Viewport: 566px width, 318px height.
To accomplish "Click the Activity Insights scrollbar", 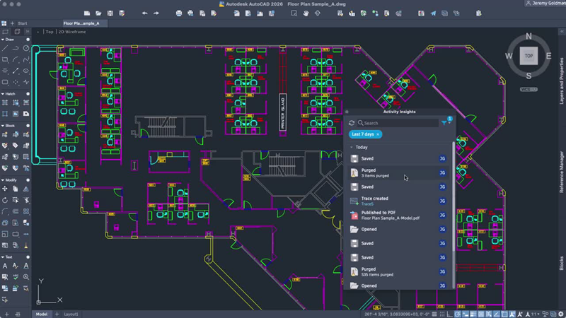I will point(454,196).
